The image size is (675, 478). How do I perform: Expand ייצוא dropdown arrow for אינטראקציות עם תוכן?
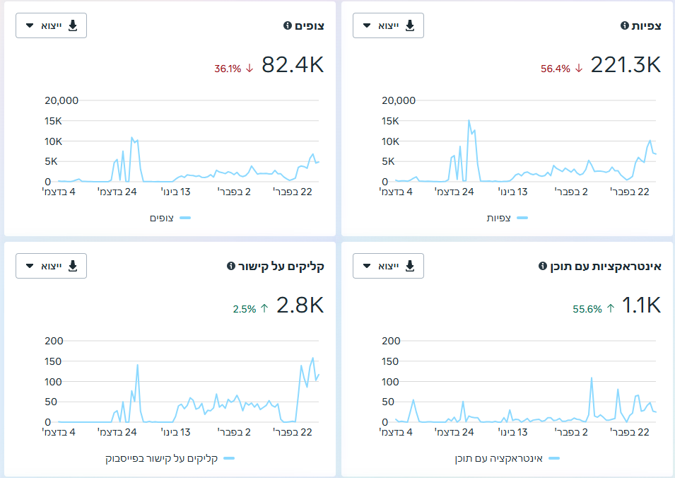(367, 266)
